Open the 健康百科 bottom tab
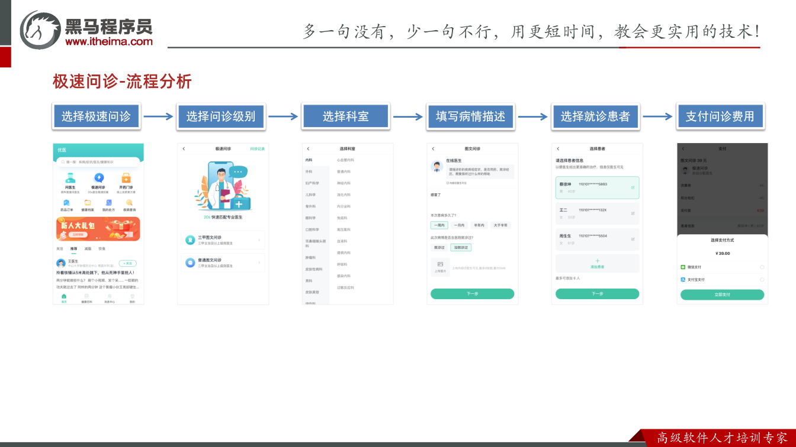The image size is (796, 447). pyautogui.click(x=86, y=297)
